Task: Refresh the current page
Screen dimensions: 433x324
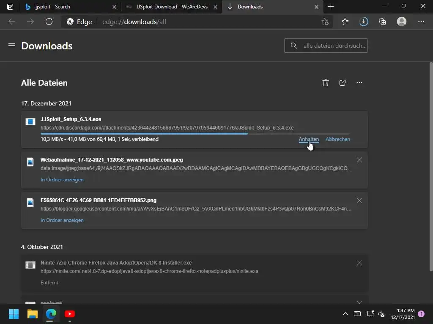Action: click(x=49, y=22)
